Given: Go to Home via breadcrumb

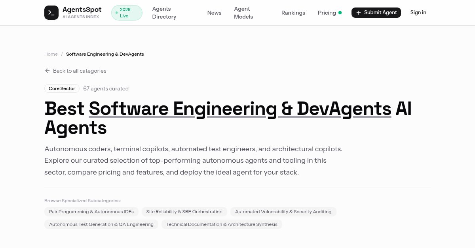Looking at the screenshot, I should (51, 54).
